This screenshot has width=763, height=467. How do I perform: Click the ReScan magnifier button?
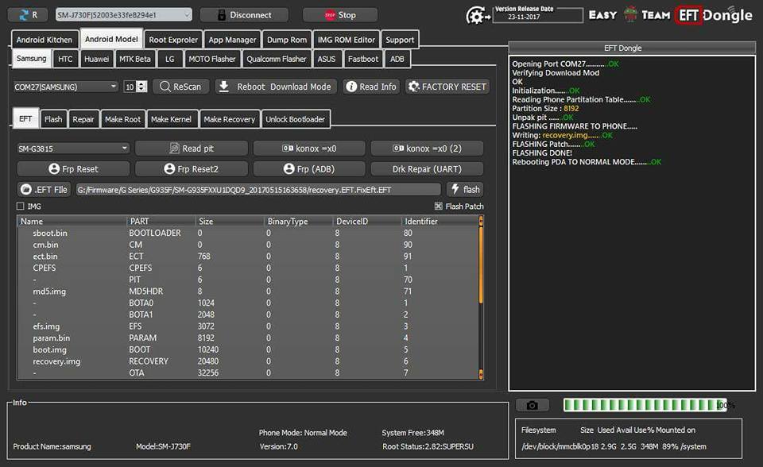[181, 87]
